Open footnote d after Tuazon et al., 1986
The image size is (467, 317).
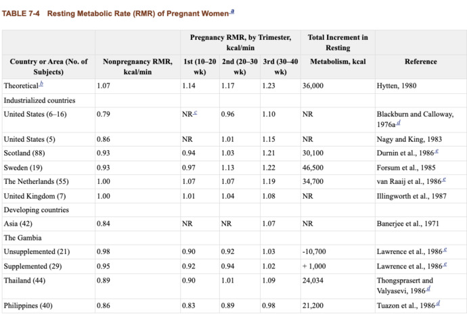[438, 303]
